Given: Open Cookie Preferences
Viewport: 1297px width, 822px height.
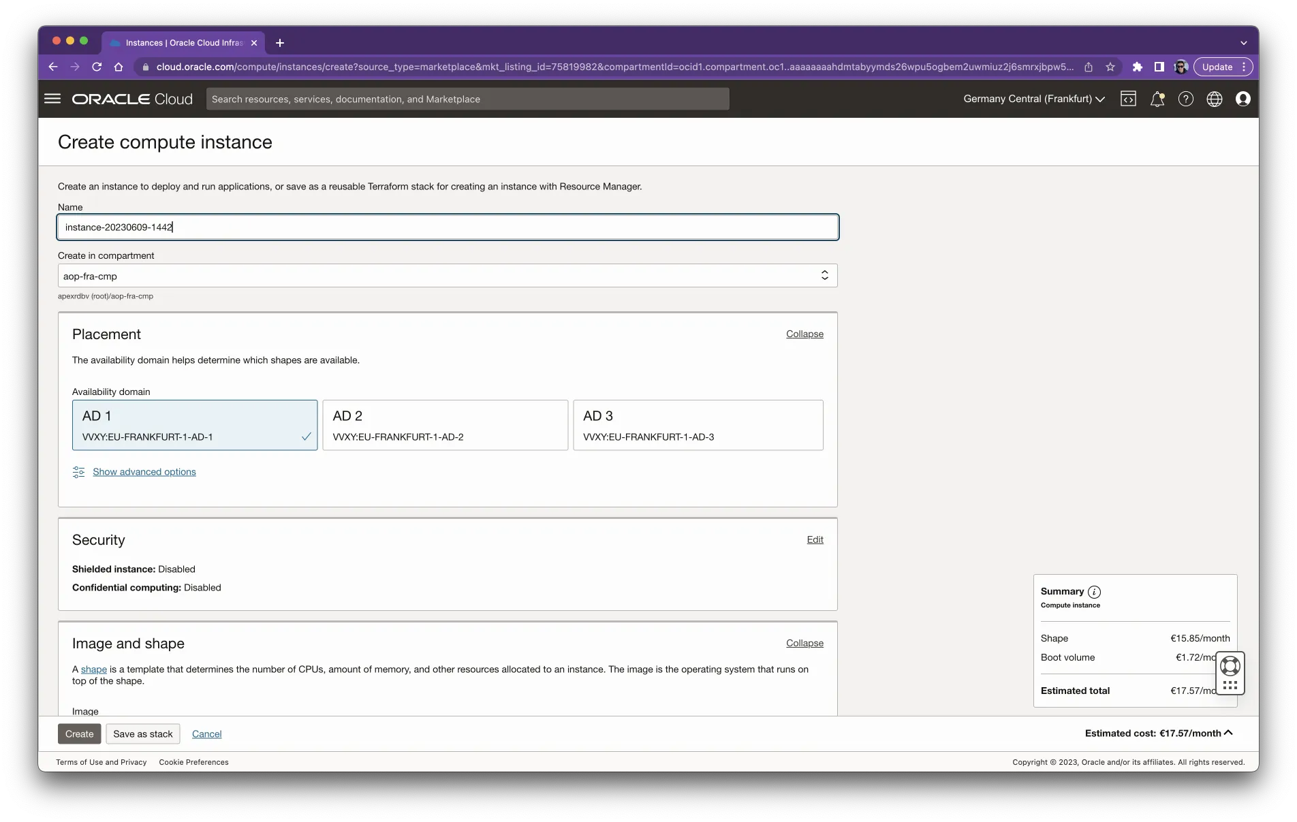Looking at the screenshot, I should coord(193,762).
